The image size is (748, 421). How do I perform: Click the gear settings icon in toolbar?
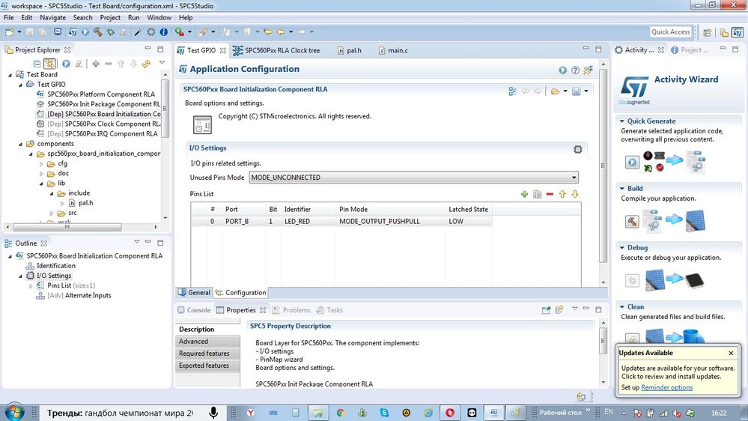pyautogui.click(x=150, y=32)
